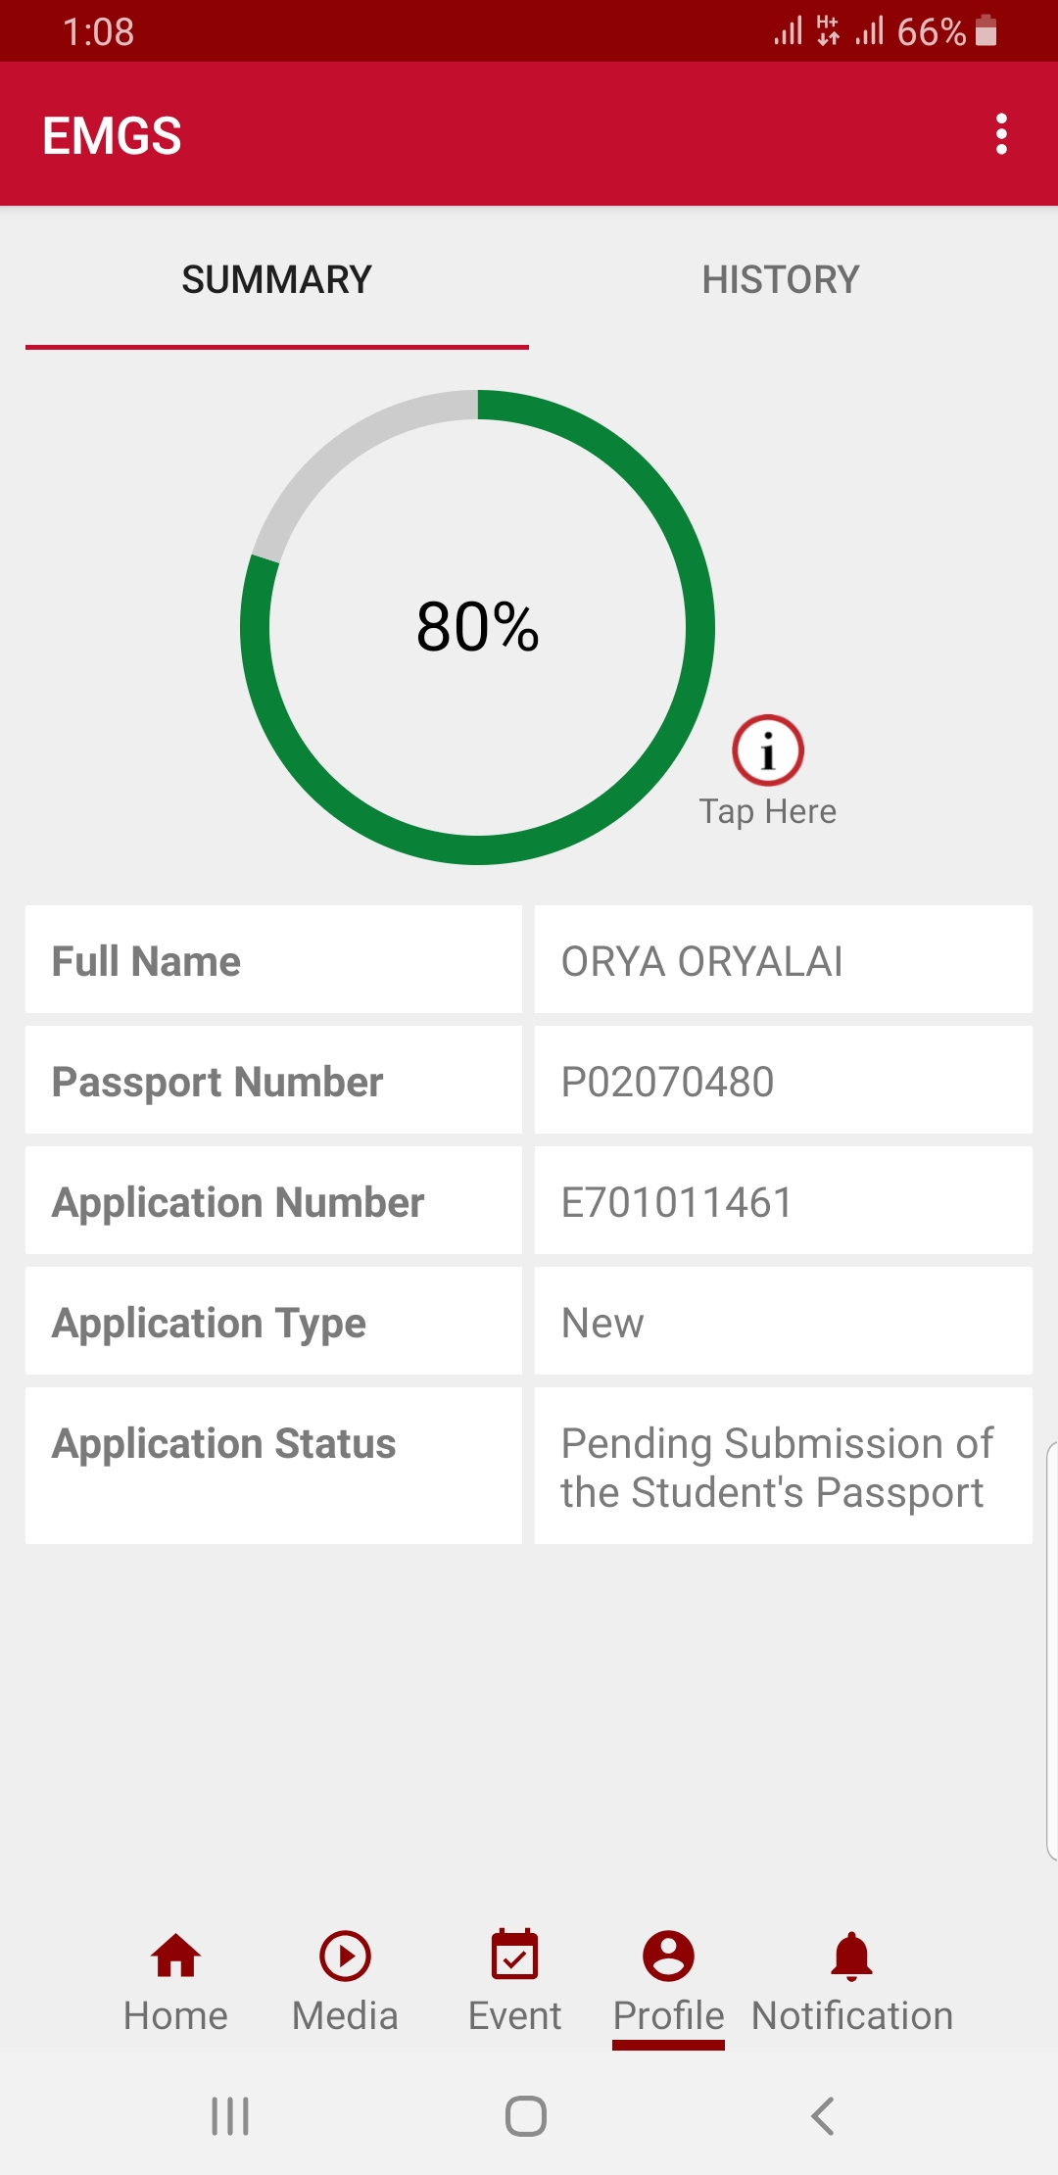Open the Event calendar icon

click(515, 1957)
